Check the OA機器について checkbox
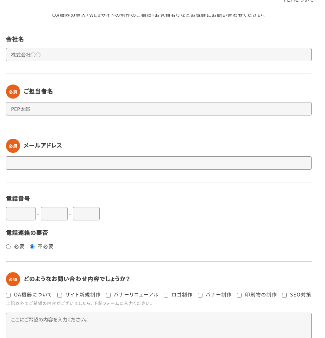Screen dimensions: 325x338 pos(8,295)
